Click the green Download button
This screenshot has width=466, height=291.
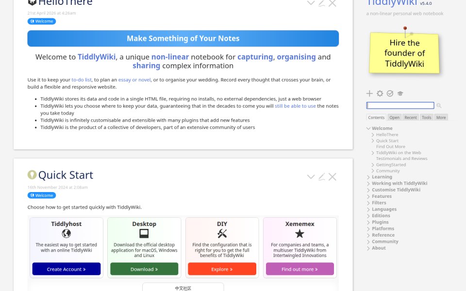tap(144, 269)
